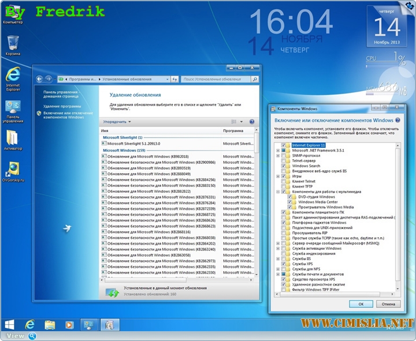Expand the Игры tree node
The image size is (416, 341).
(x=278, y=176)
